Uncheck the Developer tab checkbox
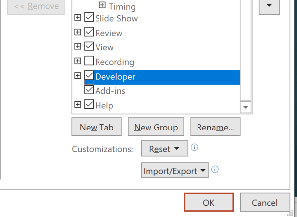Screen dimensions: 297x217 89,75
